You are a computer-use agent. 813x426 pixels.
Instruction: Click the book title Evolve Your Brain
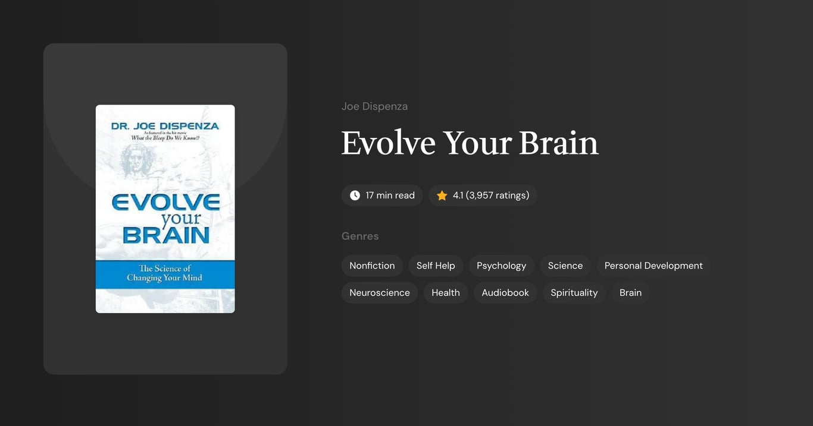point(470,144)
